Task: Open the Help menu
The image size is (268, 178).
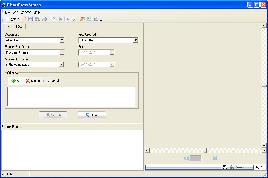Action: pyautogui.click(x=37, y=12)
